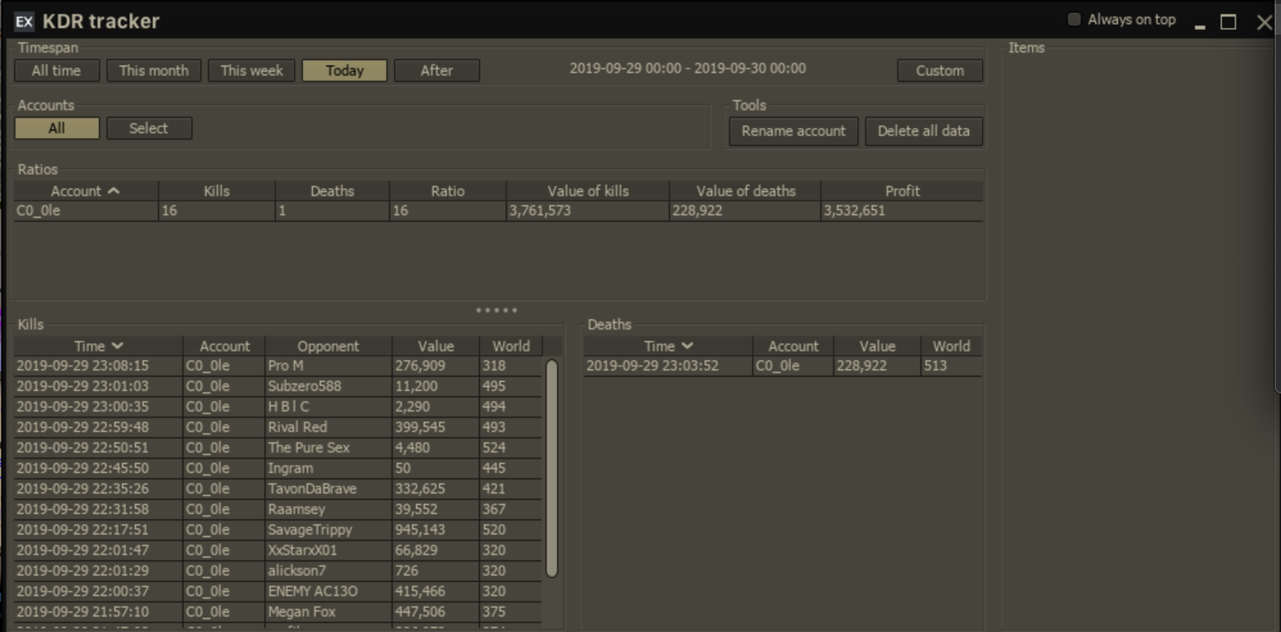This screenshot has height=632, width=1281.
Task: Show All accounts
Action: point(57,128)
